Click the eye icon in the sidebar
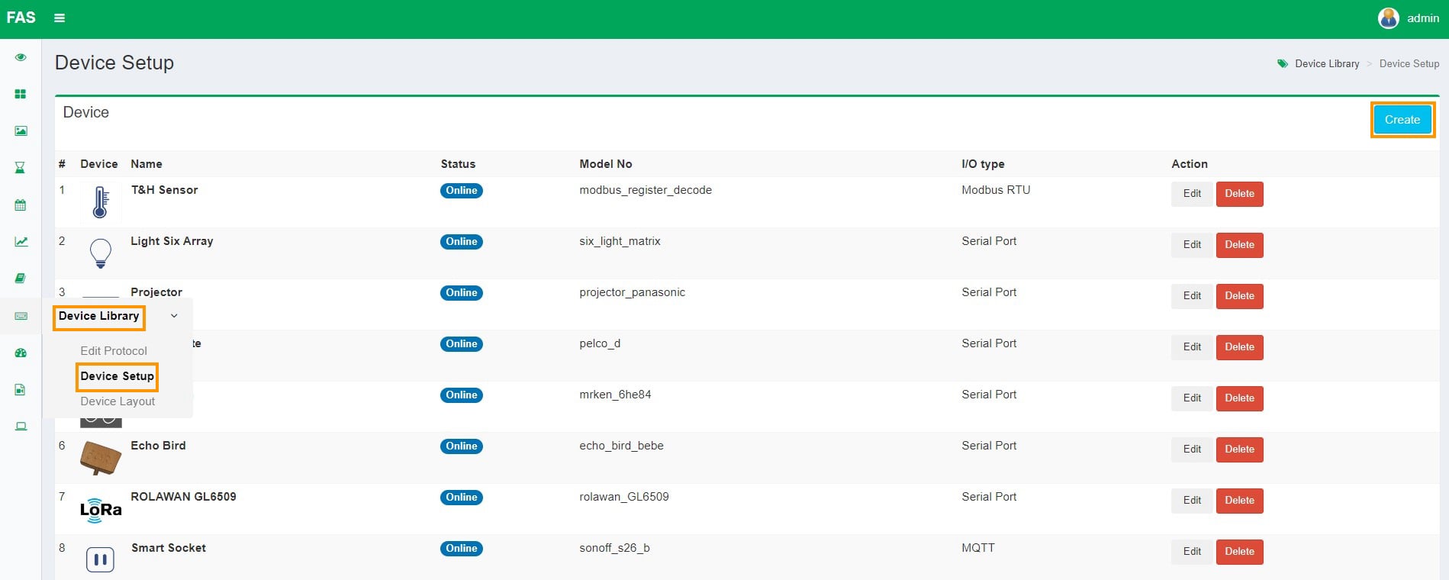1449x580 pixels. point(21,57)
